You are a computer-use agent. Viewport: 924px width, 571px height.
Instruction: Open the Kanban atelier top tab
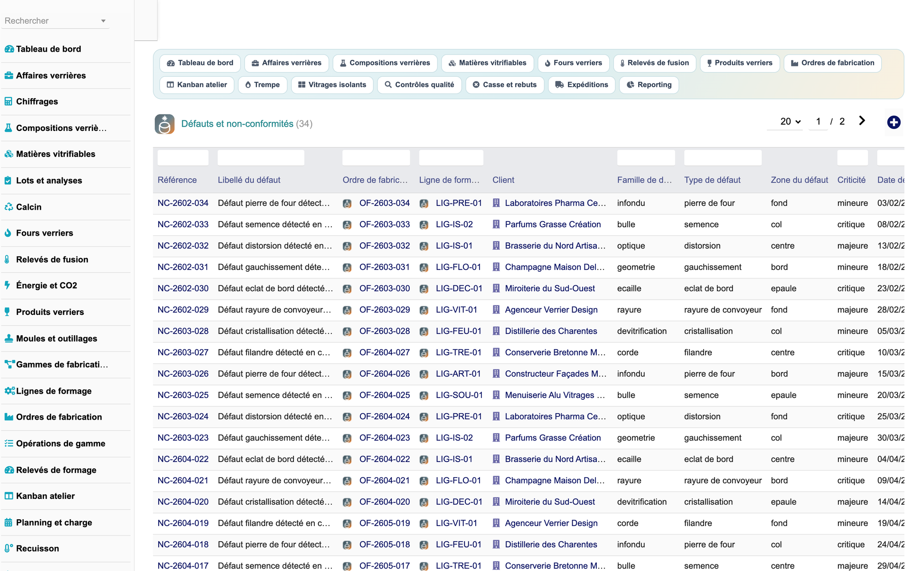click(197, 85)
